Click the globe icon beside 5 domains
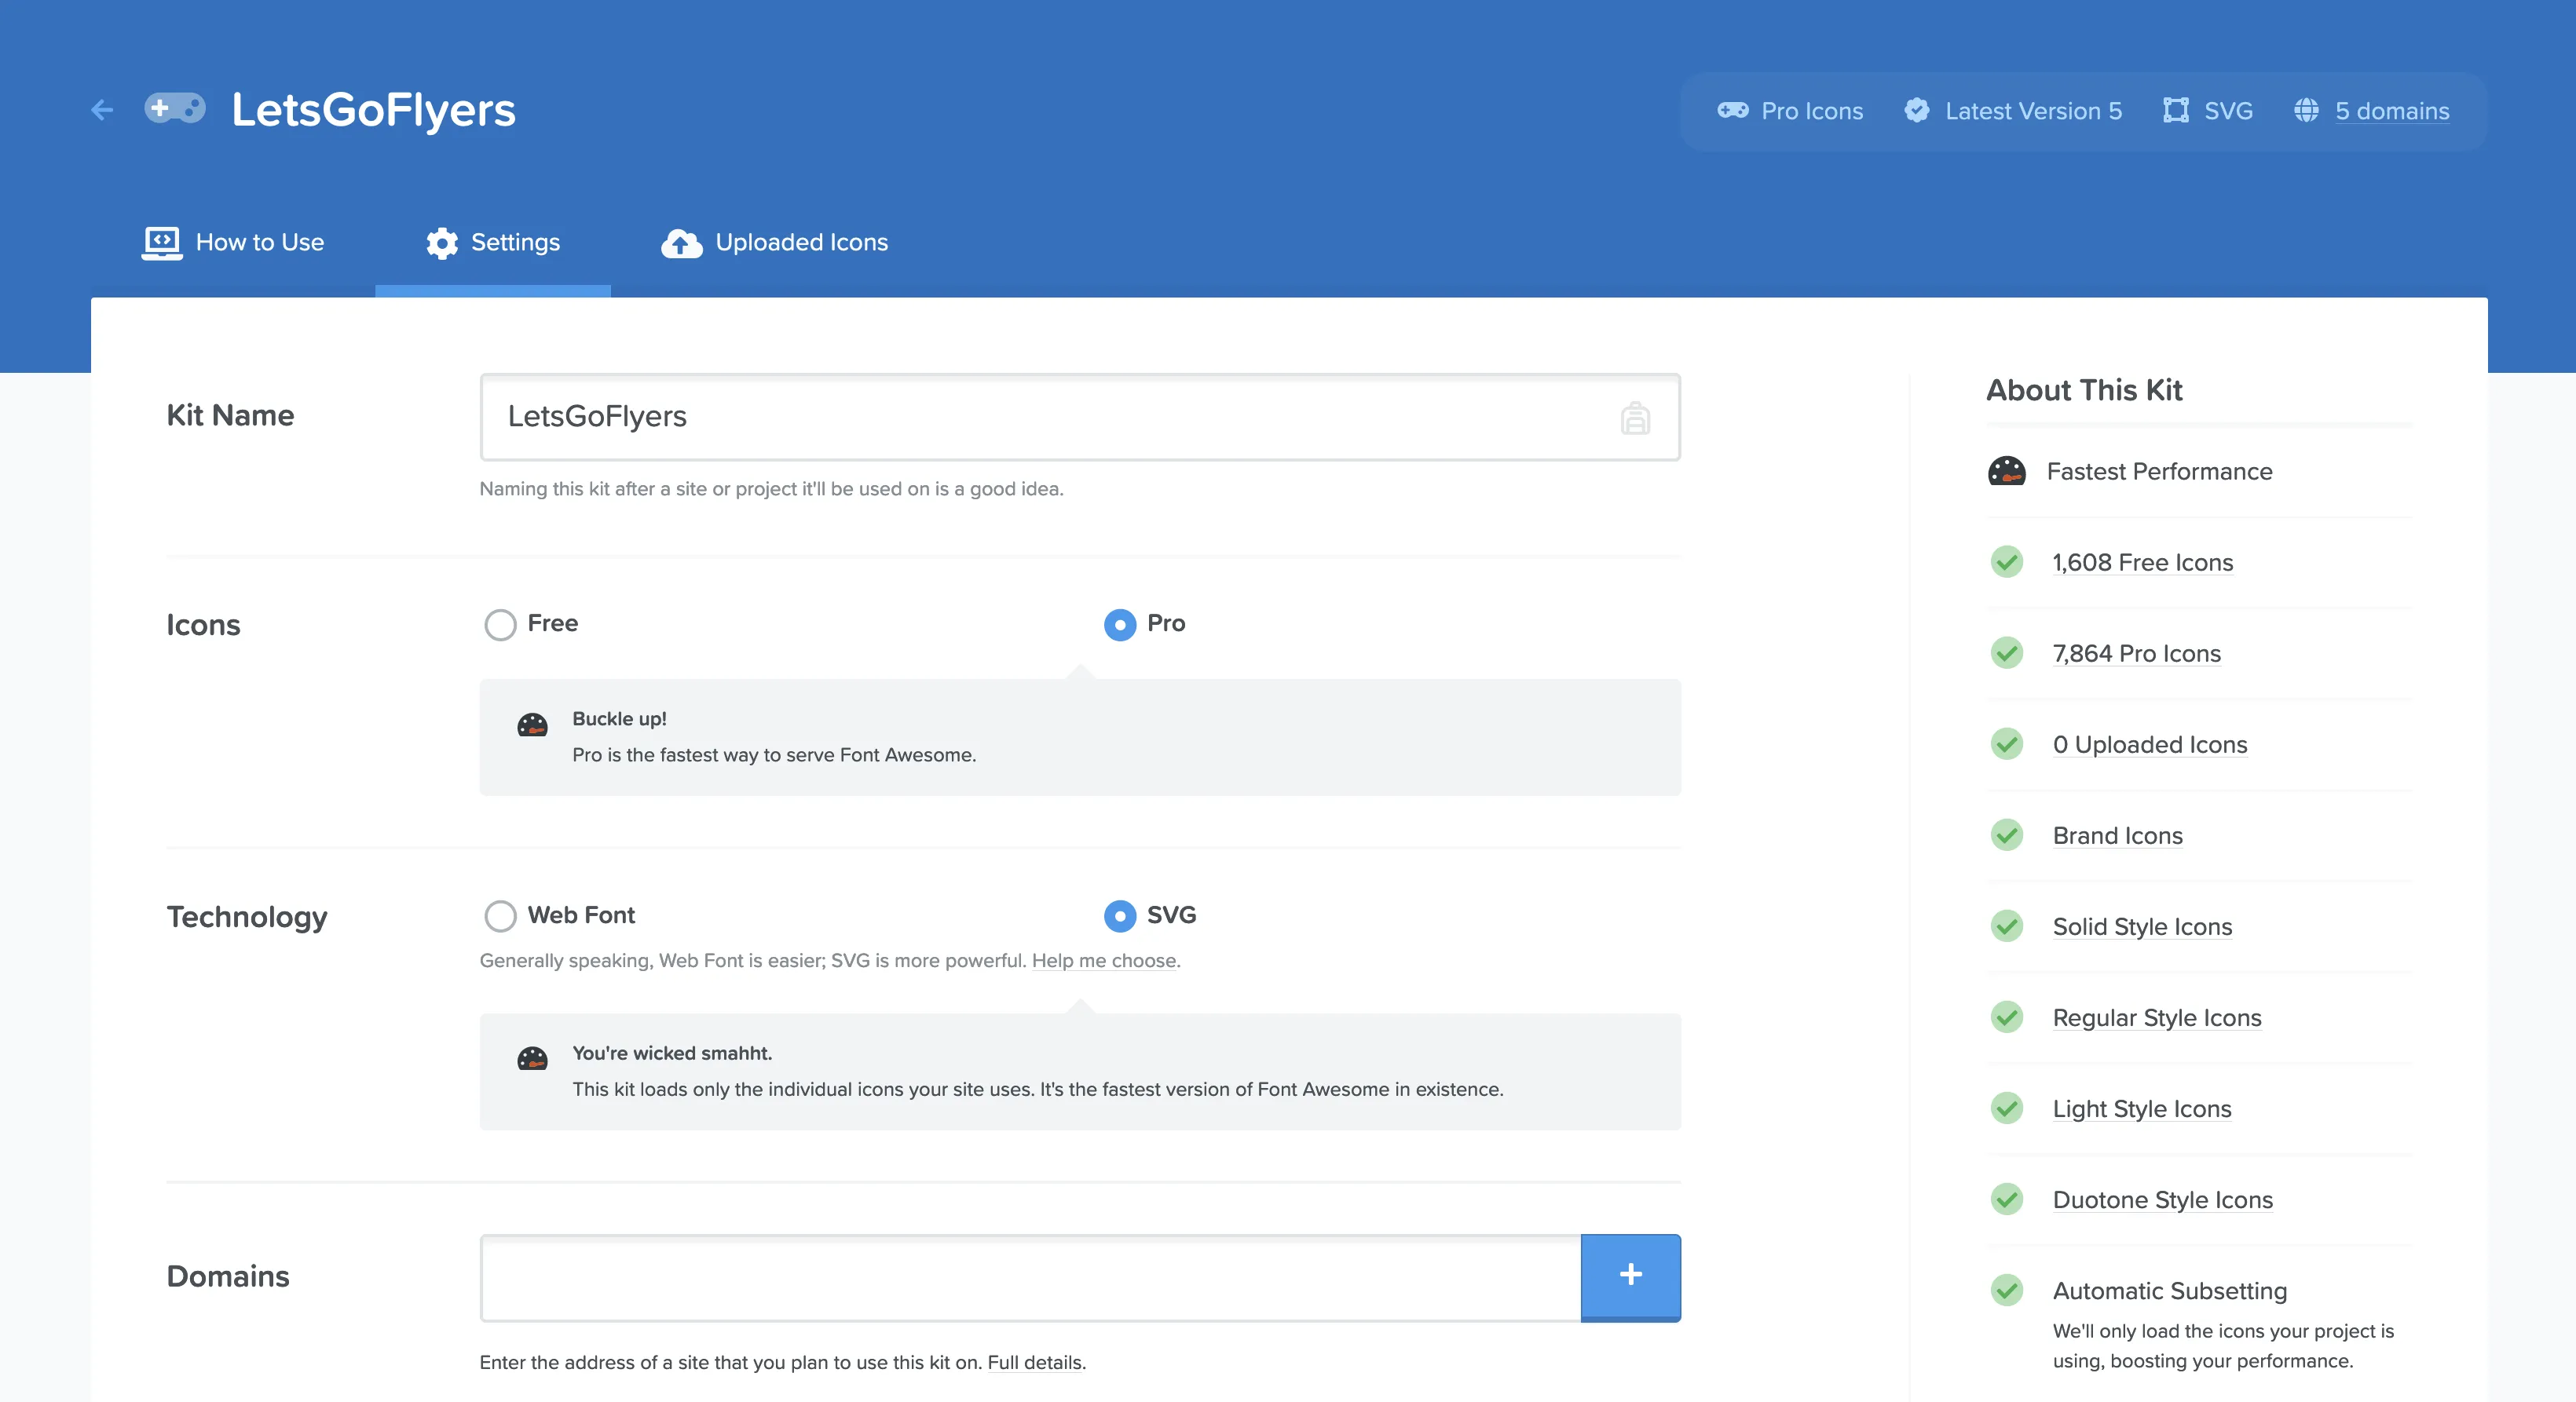 click(x=2306, y=110)
